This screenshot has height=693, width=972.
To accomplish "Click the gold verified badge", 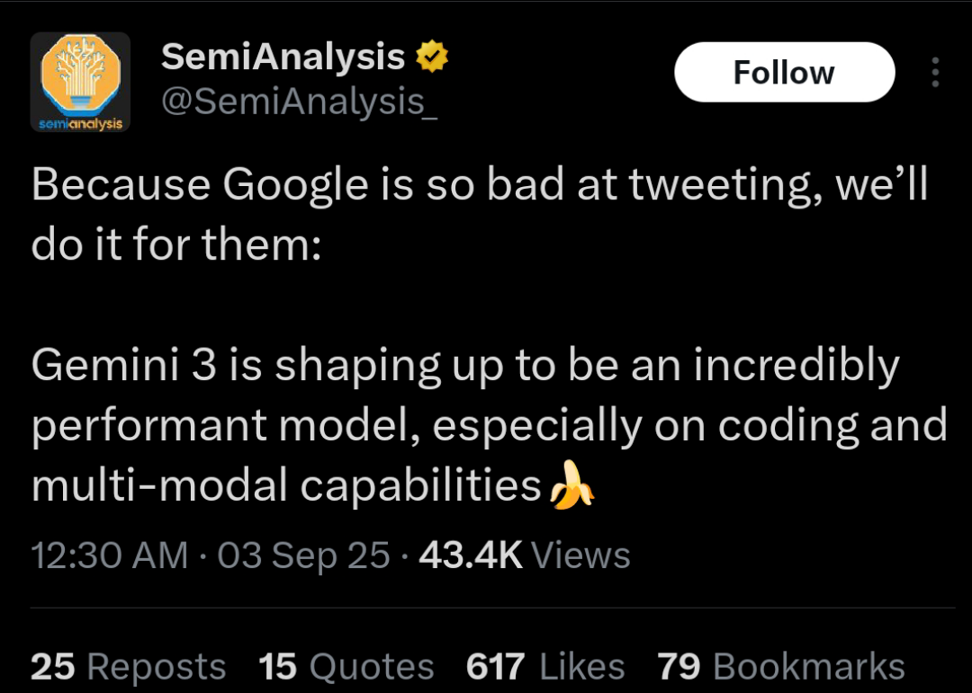I will point(432,58).
